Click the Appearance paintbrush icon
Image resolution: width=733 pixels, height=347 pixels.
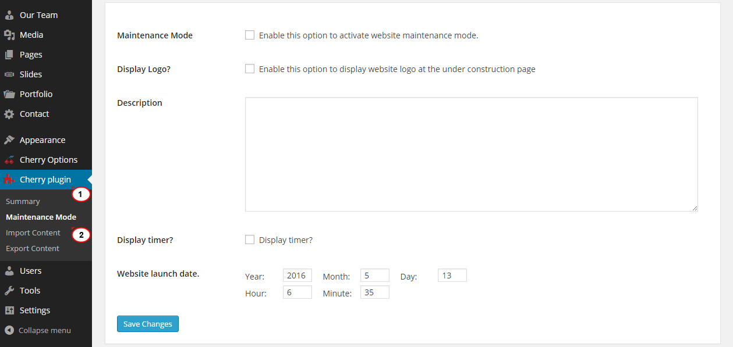(9, 140)
